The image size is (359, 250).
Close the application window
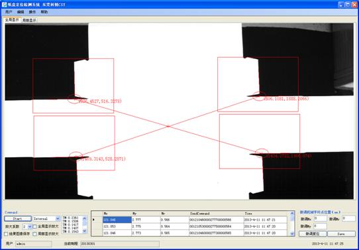click(354, 5)
